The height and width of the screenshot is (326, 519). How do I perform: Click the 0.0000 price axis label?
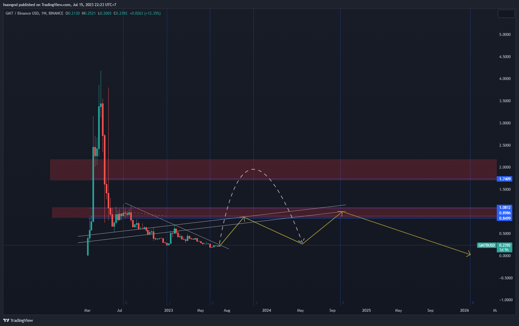pyautogui.click(x=505, y=256)
